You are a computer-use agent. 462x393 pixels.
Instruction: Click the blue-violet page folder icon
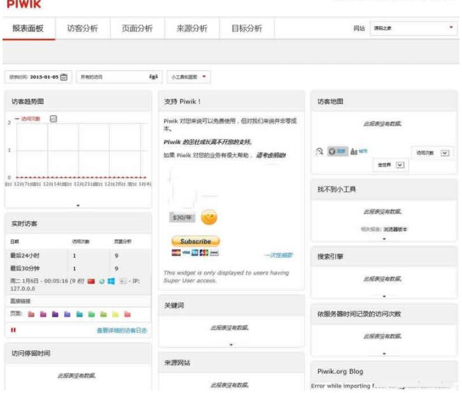[x=67, y=314]
